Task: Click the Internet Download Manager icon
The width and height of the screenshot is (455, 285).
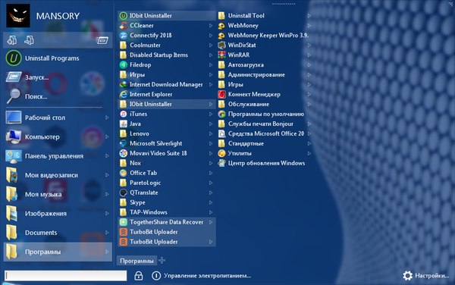Action: (124, 84)
